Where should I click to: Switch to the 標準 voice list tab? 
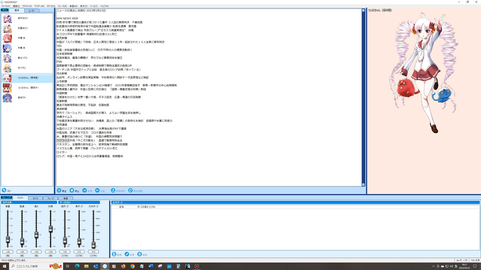coord(17,10)
